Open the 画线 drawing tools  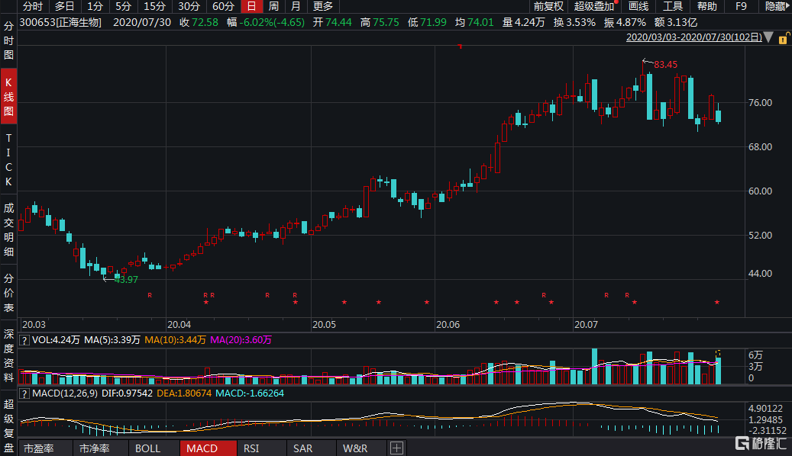(638, 7)
